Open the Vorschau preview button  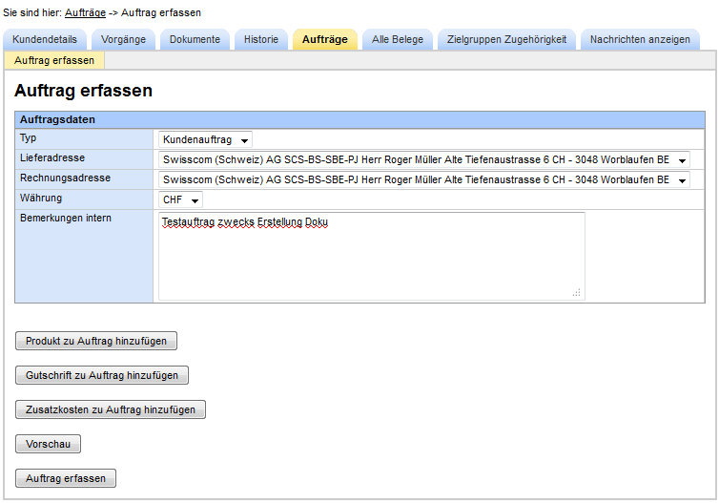[x=48, y=444]
